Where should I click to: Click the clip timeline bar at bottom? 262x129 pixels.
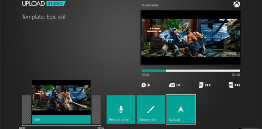click(x=61, y=125)
